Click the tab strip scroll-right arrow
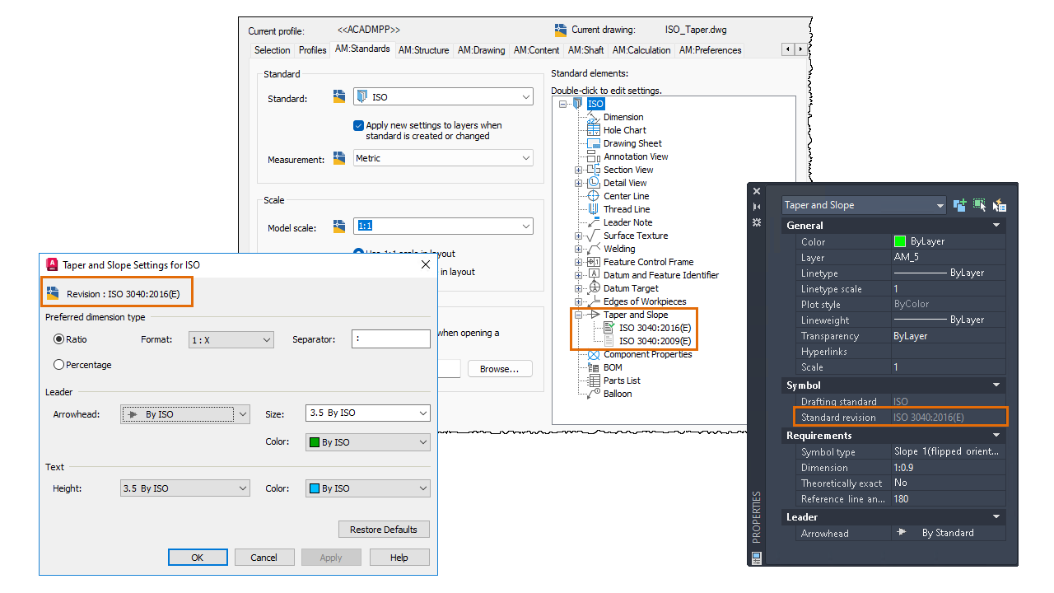This screenshot has width=1054, height=593. click(x=800, y=49)
